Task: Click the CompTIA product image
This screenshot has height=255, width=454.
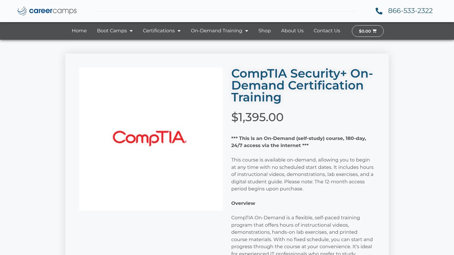Action: point(151,139)
